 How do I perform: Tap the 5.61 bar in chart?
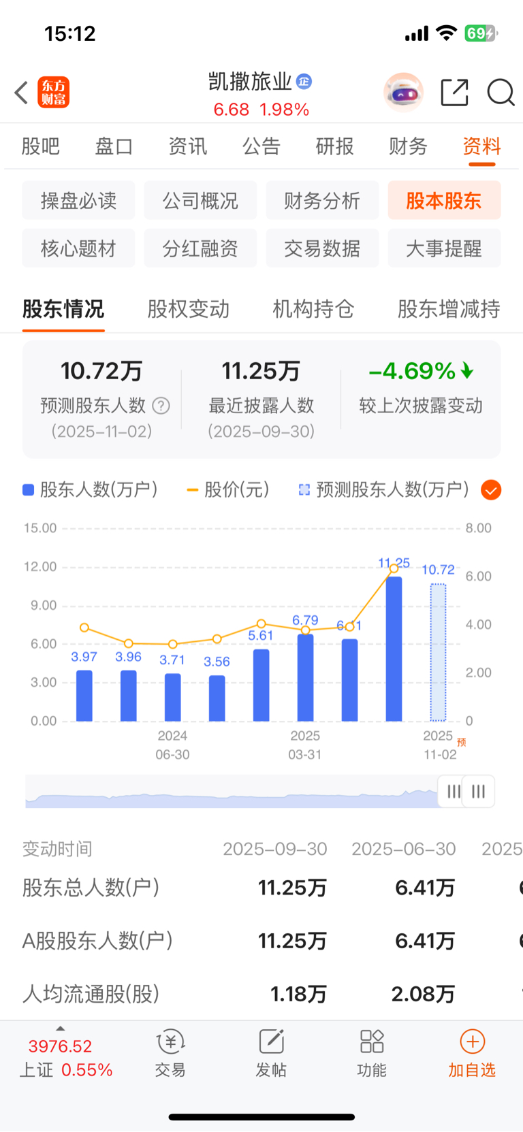coord(261,685)
